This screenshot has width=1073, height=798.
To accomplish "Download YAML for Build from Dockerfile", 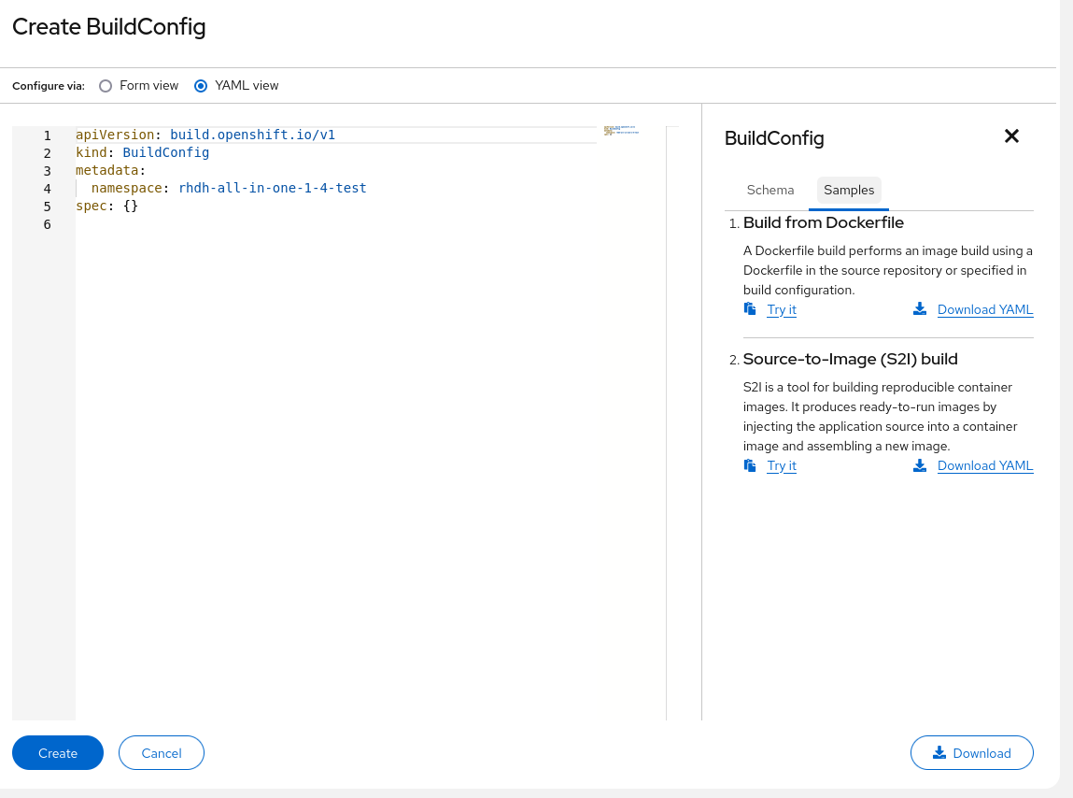I will [x=985, y=310].
